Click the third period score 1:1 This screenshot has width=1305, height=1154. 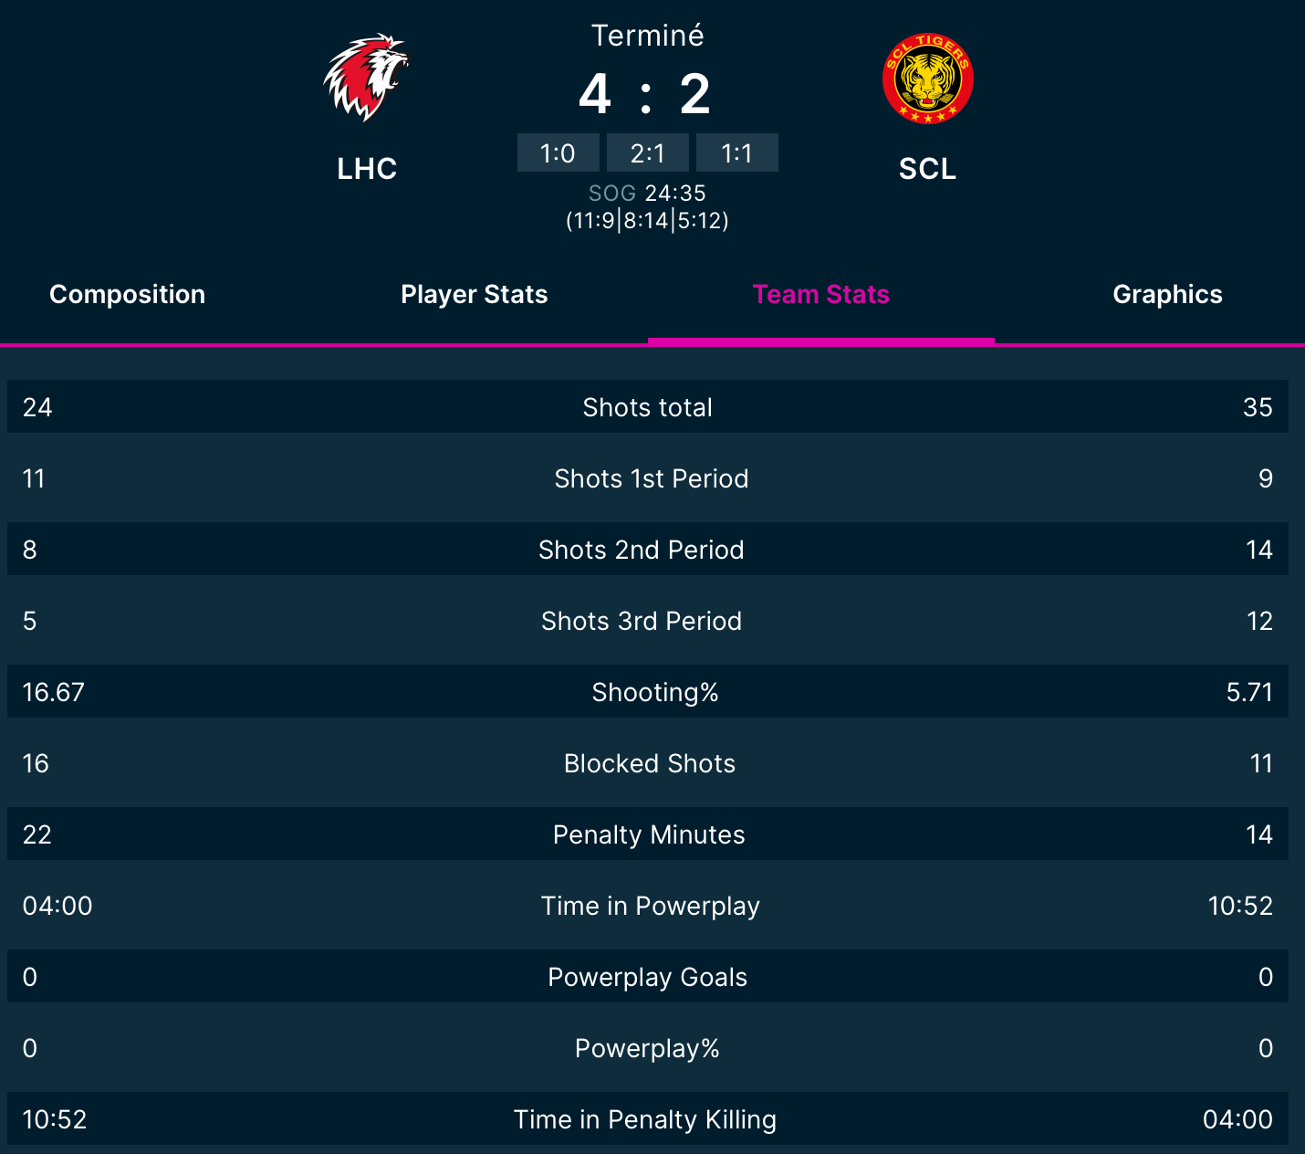coord(736,152)
